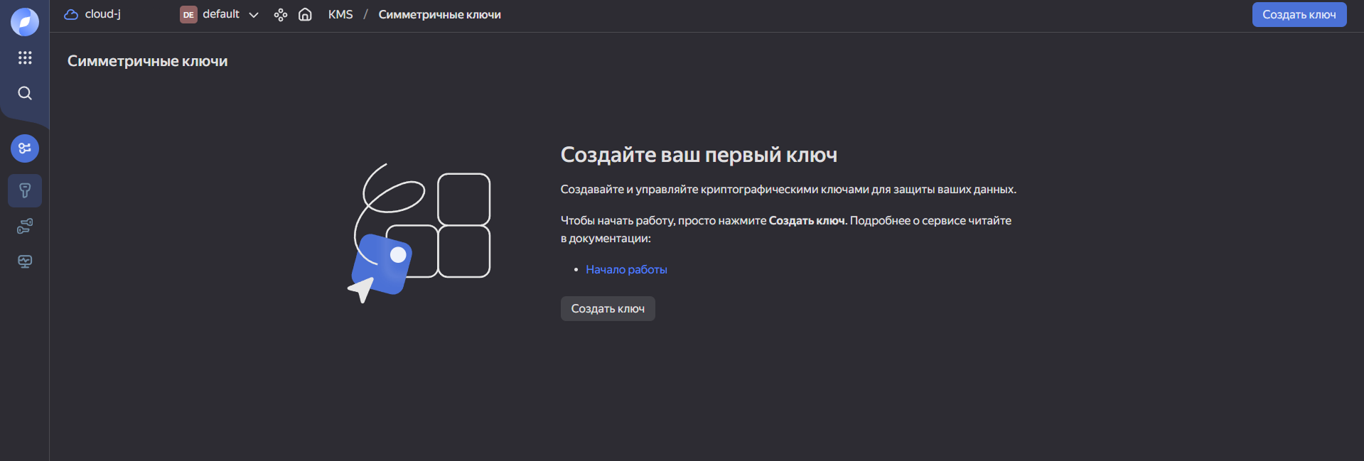Open the cloud-j cloud selector
Image resolution: width=1364 pixels, height=461 pixels.
point(102,14)
